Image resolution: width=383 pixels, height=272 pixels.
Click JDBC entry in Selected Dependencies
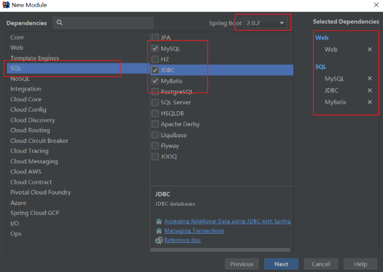331,91
